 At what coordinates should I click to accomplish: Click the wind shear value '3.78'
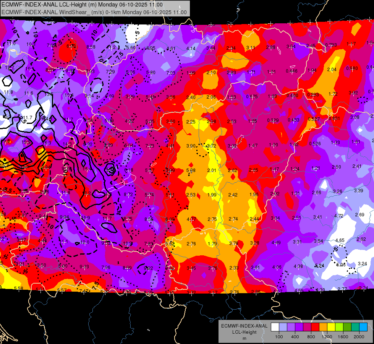[x=233, y=243]
